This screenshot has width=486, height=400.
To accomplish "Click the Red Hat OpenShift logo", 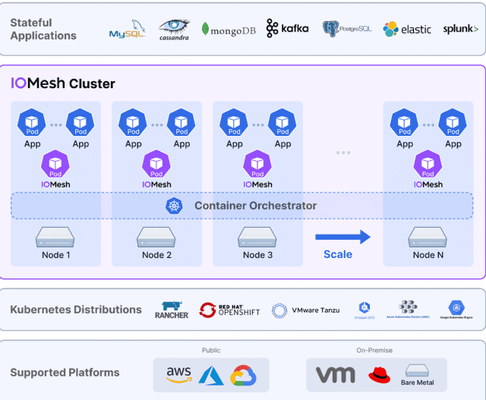I will [229, 310].
